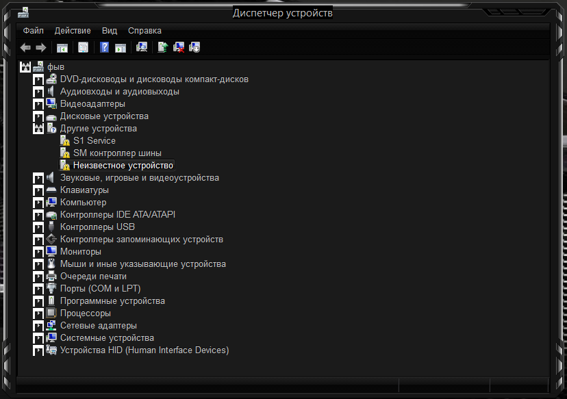Expand DVD-дисководы и дисководы компакт-дисков
The width and height of the screenshot is (567, 399).
(38, 79)
